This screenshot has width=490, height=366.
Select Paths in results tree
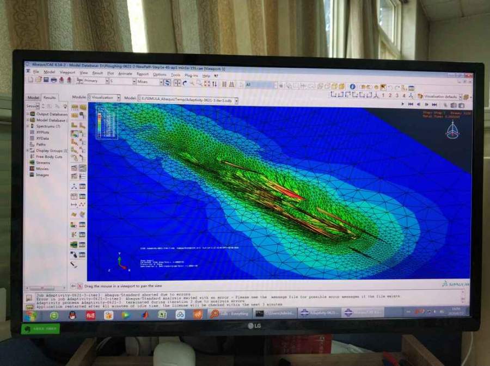tap(41, 144)
